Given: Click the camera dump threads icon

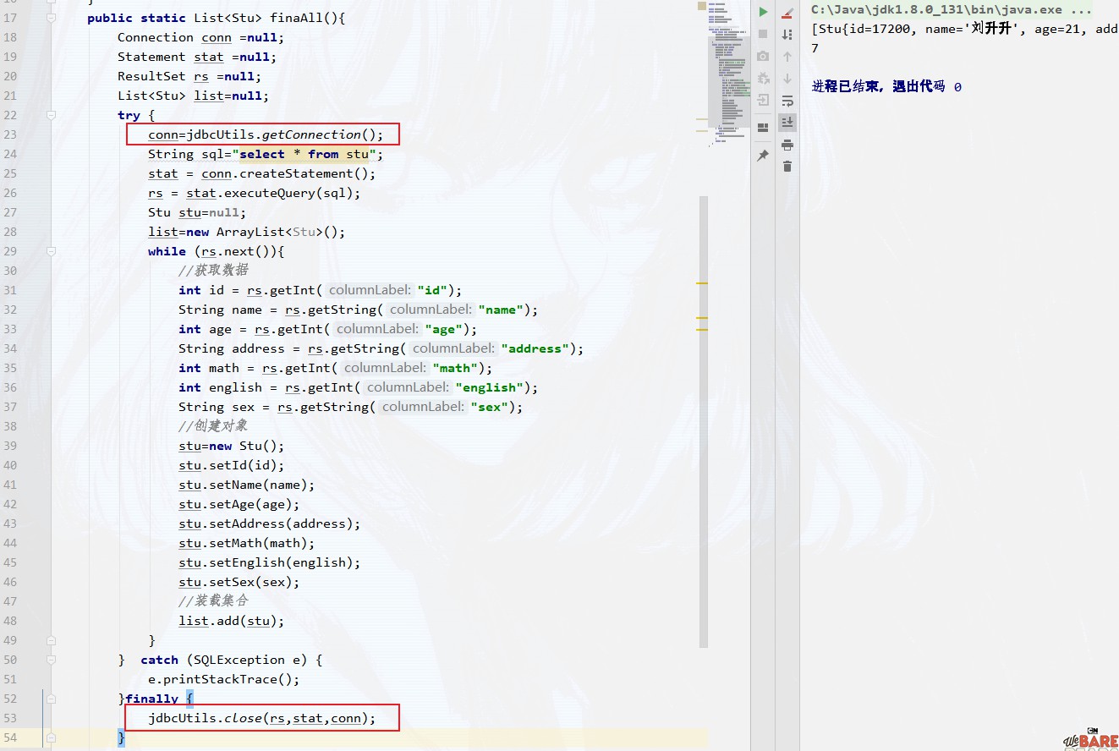Looking at the screenshot, I should click(763, 56).
